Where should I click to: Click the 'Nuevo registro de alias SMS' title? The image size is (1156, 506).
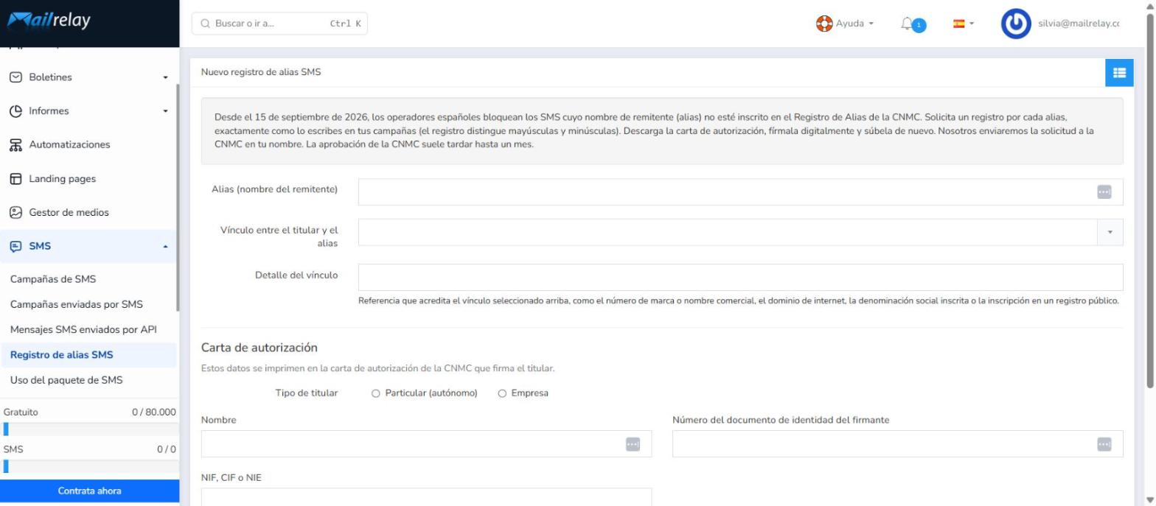coord(261,72)
